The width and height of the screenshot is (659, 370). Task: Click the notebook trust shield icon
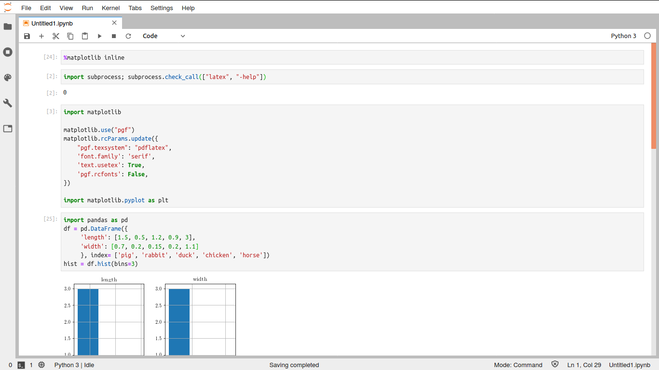(555, 365)
